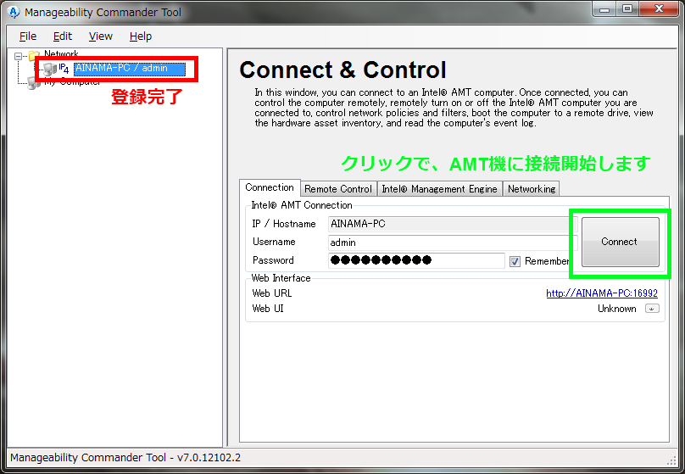Viewport: 685px width, 474px height.
Task: Click the window resize grip in status bar
Action: 672,461
